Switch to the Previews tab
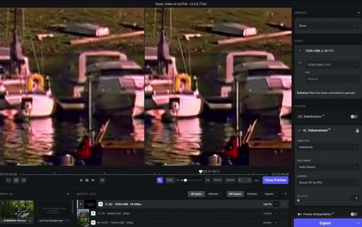The height and width of the screenshot is (227, 362). (x=252, y=194)
